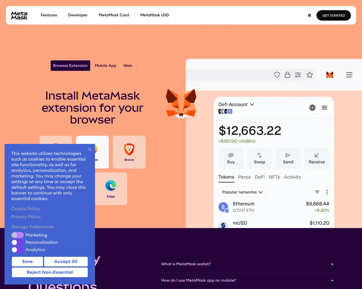This screenshot has width=362, height=289.
Task: Click the token filter icon
Action: coord(317,192)
